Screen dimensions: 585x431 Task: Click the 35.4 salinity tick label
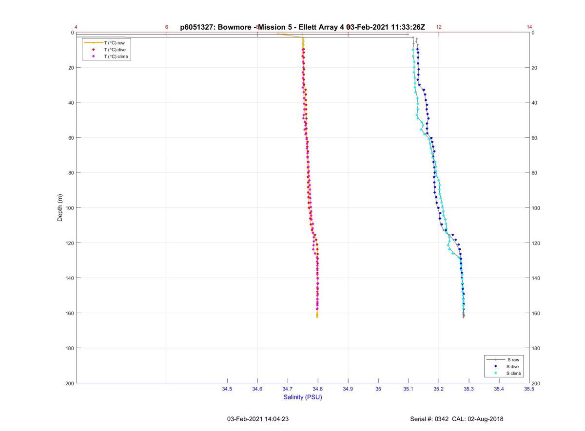[x=499, y=389]
